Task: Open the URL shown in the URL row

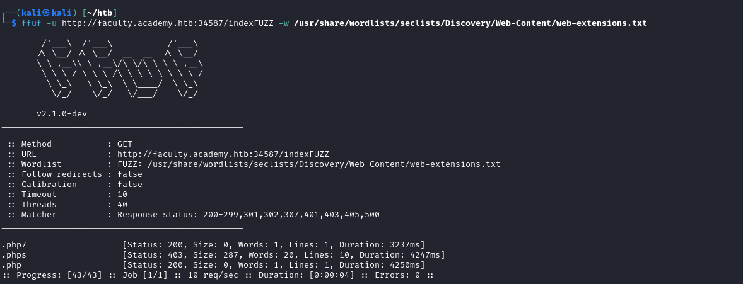Action: pyautogui.click(x=223, y=154)
